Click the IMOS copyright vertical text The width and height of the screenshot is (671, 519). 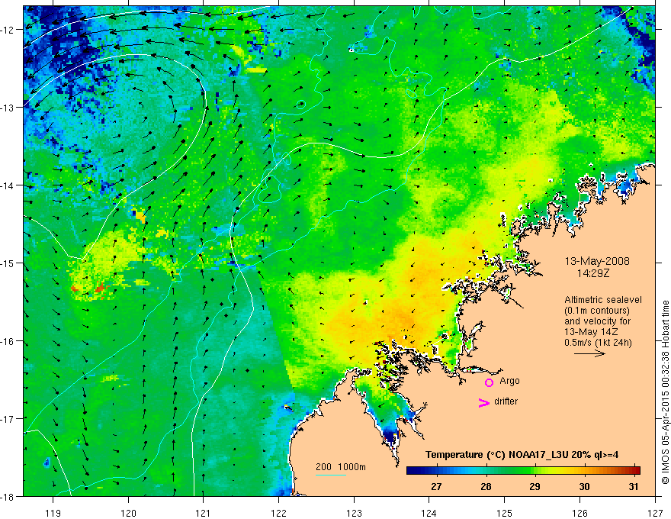tap(665, 392)
